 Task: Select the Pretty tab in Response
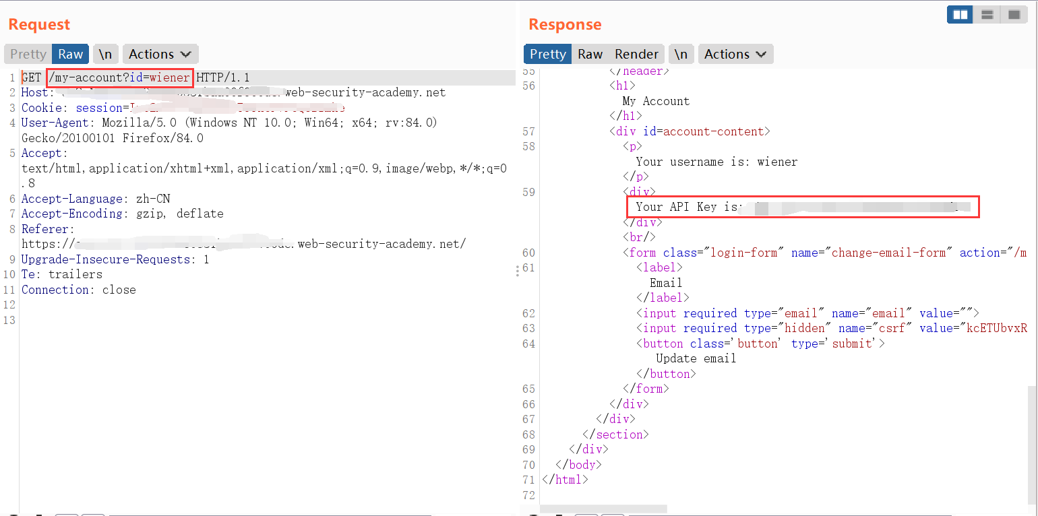[x=547, y=55]
